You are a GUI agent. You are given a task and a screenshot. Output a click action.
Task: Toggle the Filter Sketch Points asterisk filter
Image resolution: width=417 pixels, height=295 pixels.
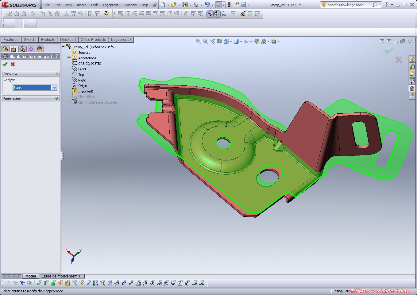pos(89,283)
